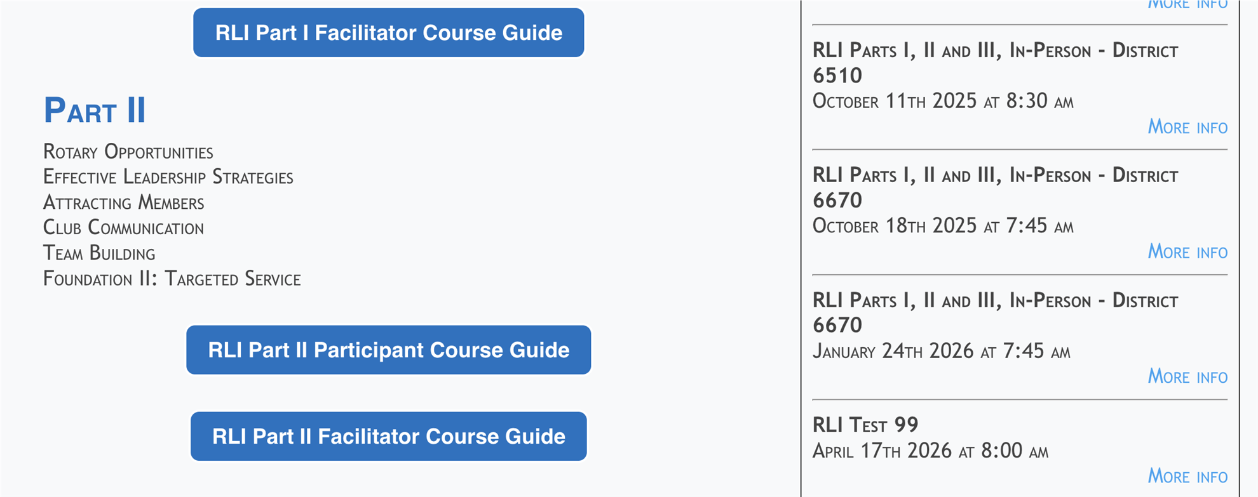Viewport: 1258px width, 497px height.
Task: Click More info for District 6510 event
Action: (x=1187, y=127)
